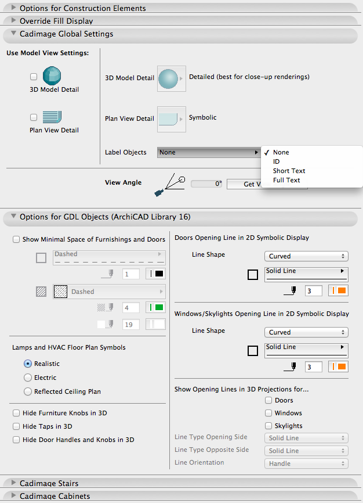The image size is (363, 503).
Task: Click the Plan View Detail striped icon
Action: point(52,117)
